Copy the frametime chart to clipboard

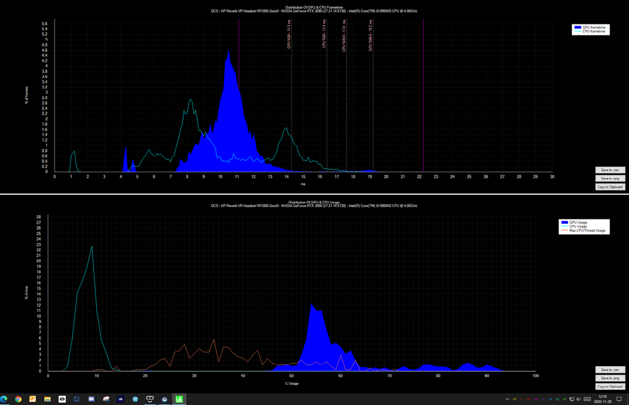coord(610,187)
